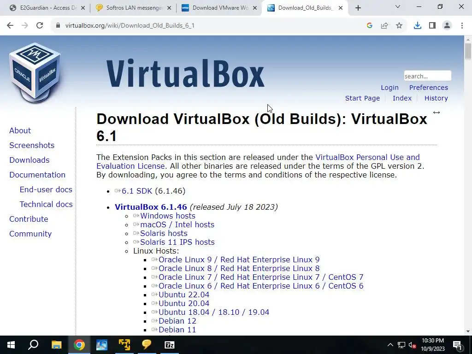The width and height of the screenshot is (472, 354).
Task: Open the Index link
Action: tap(402, 98)
